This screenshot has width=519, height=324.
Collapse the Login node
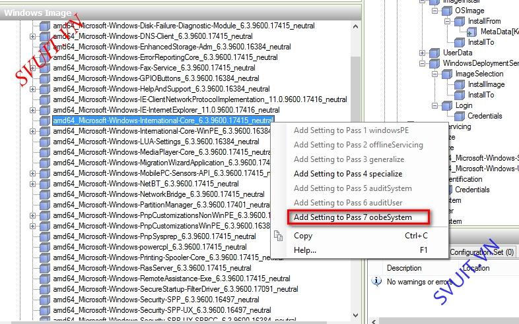coord(435,105)
